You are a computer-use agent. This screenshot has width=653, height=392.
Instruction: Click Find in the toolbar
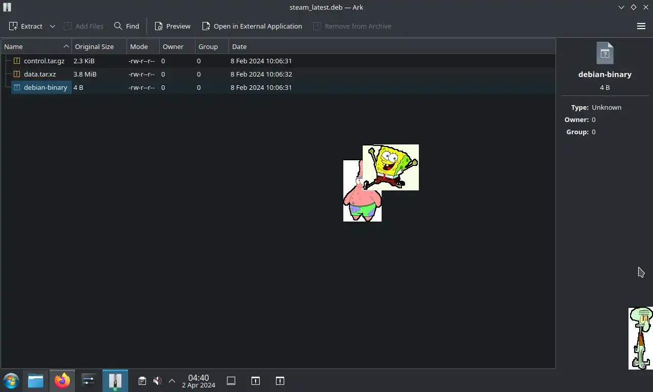127,26
